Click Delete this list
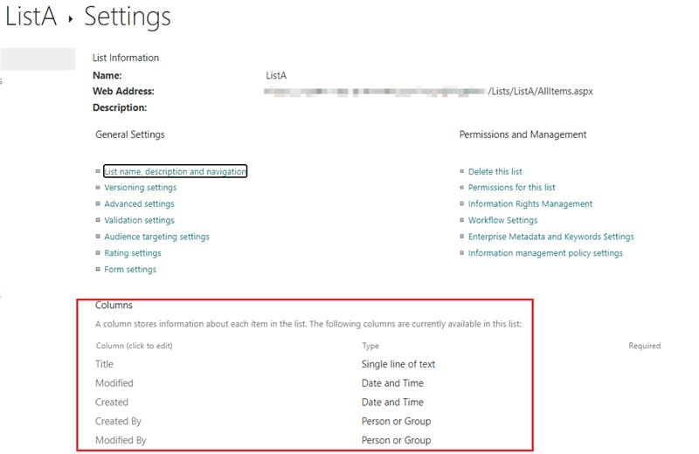Screen dimensions: 699x454 pos(495,171)
